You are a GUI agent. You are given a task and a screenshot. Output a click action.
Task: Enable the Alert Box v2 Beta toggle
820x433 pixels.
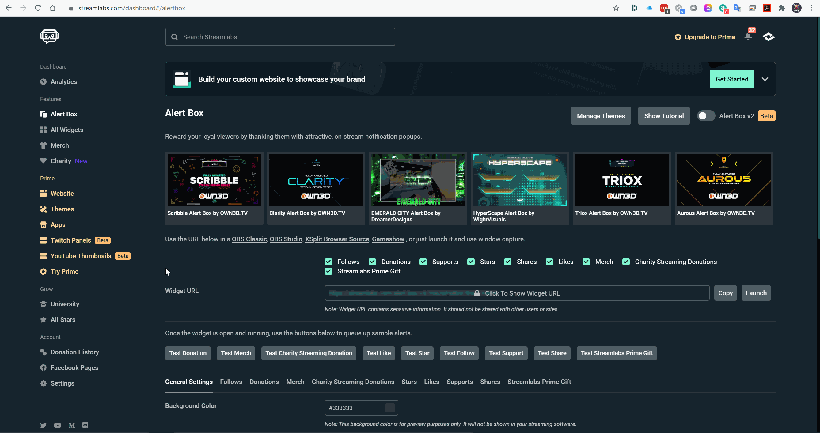point(706,116)
